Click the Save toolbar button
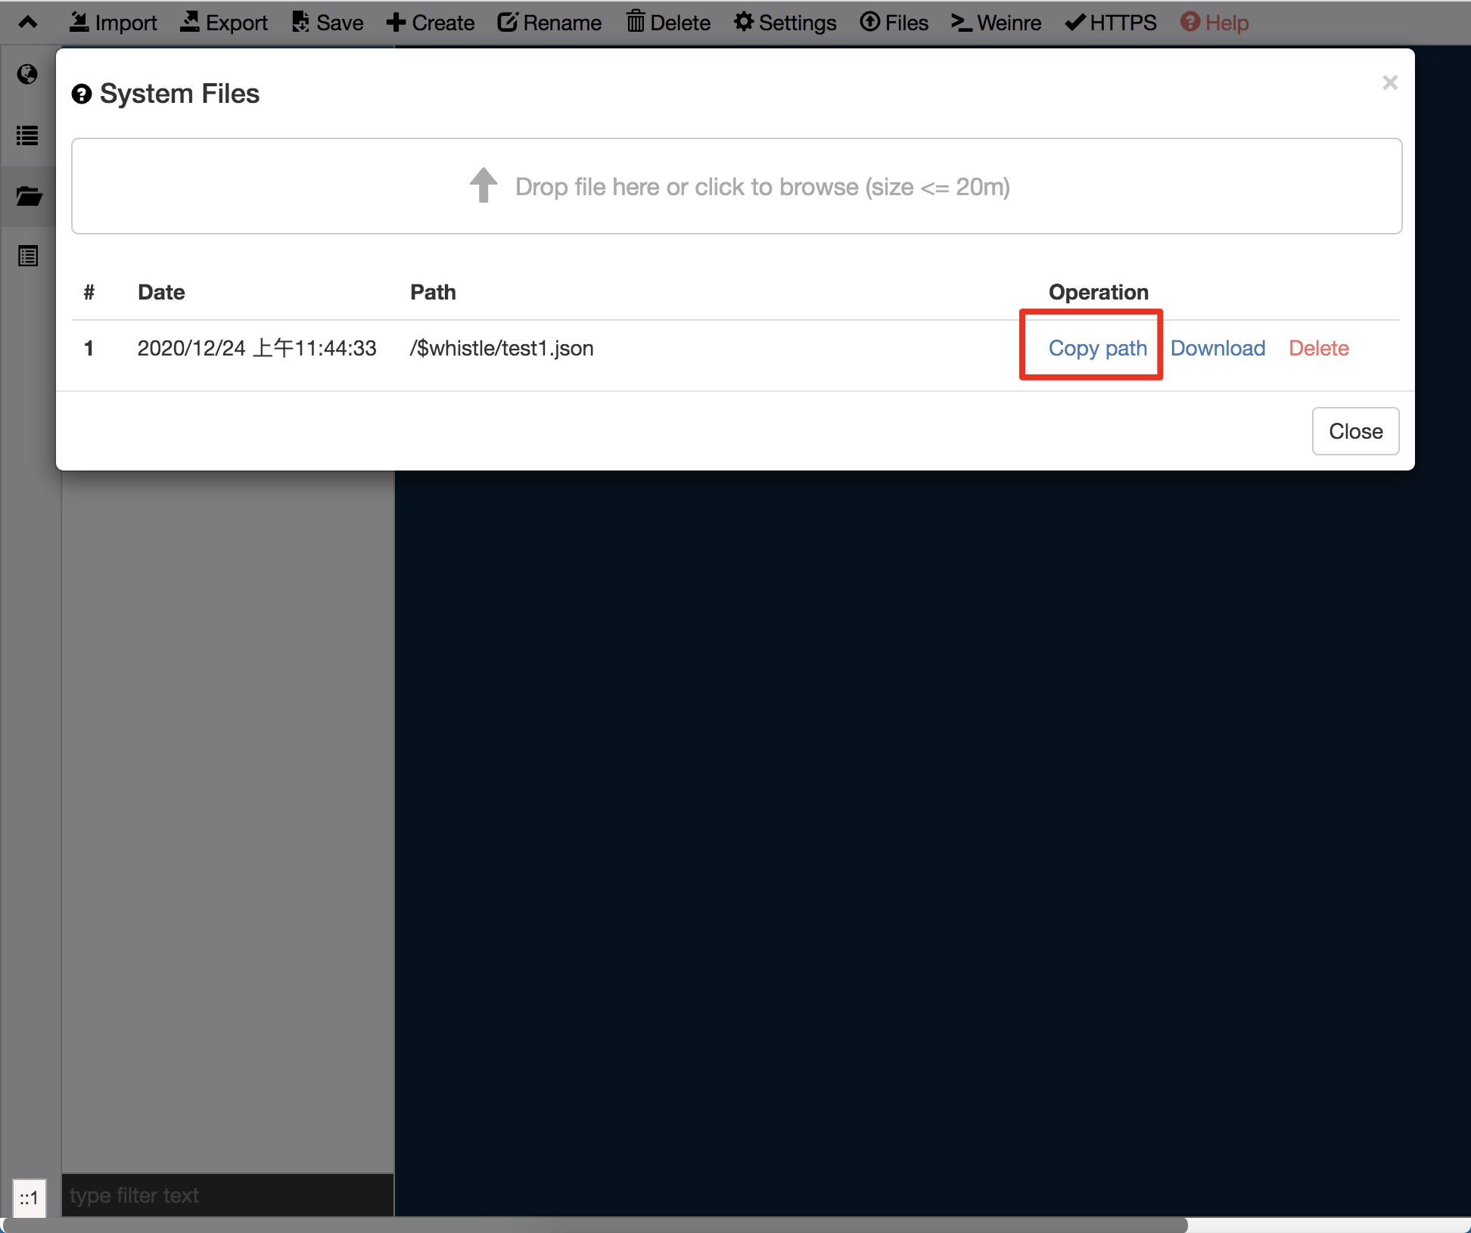 click(328, 23)
